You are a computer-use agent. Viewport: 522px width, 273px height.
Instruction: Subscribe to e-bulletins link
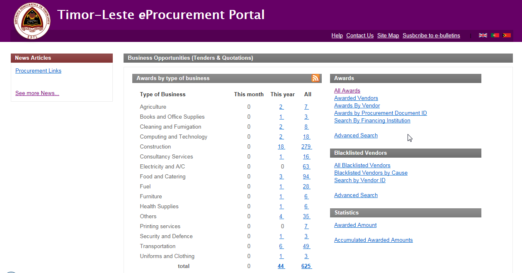(431, 35)
